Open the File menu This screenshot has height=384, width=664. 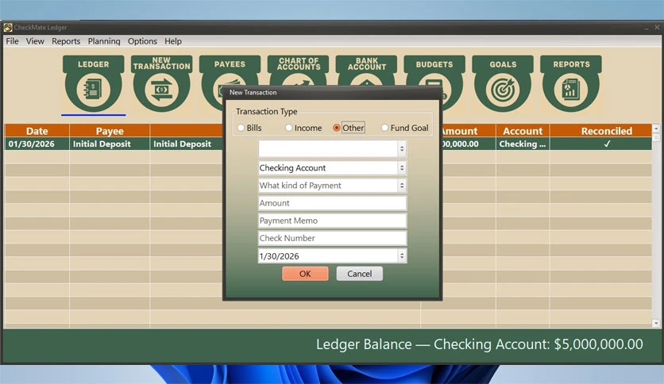12,41
